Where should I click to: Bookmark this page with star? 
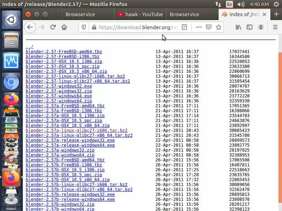click(x=219, y=27)
